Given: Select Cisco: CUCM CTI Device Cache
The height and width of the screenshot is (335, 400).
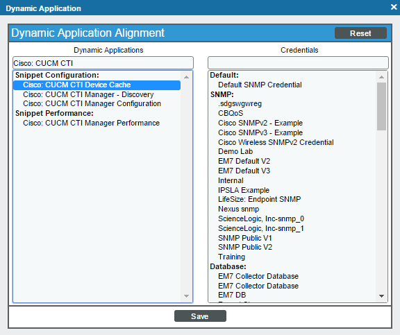Looking at the screenshot, I should (97, 85).
